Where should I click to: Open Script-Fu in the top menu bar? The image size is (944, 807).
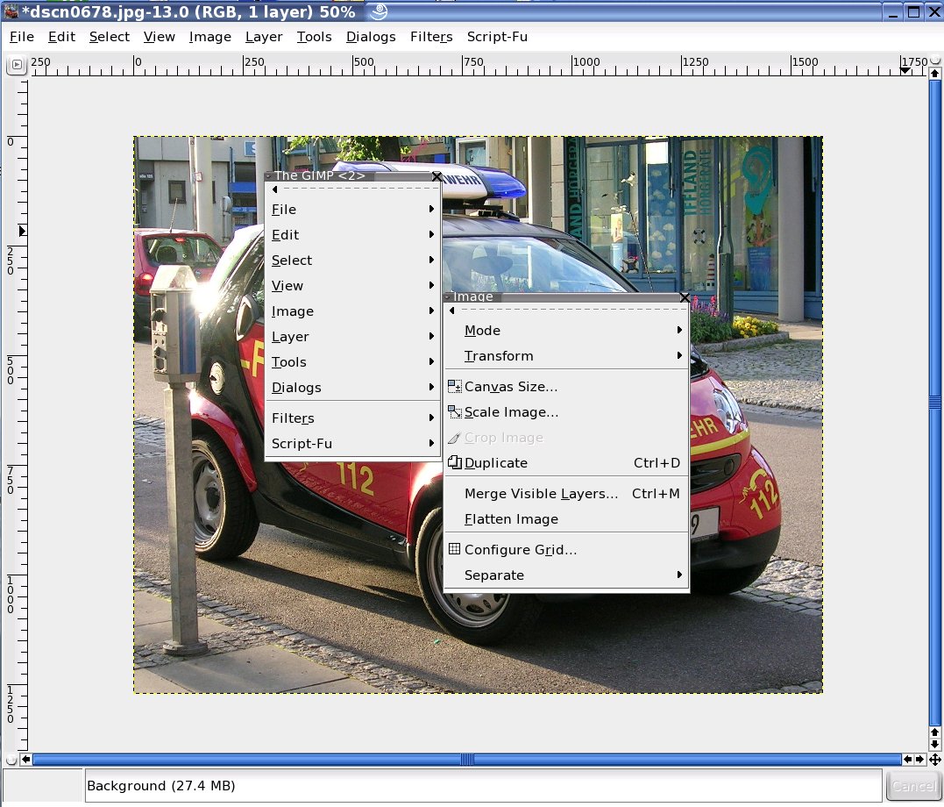tap(497, 37)
